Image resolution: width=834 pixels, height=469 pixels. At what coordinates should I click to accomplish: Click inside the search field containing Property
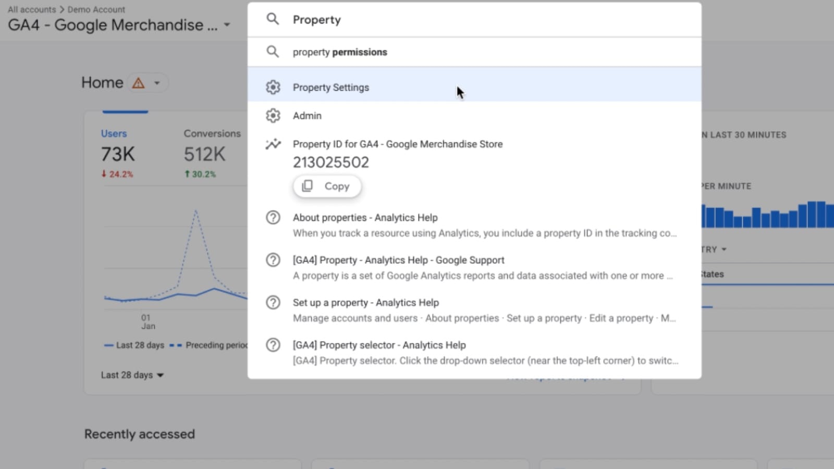pyautogui.click(x=474, y=19)
